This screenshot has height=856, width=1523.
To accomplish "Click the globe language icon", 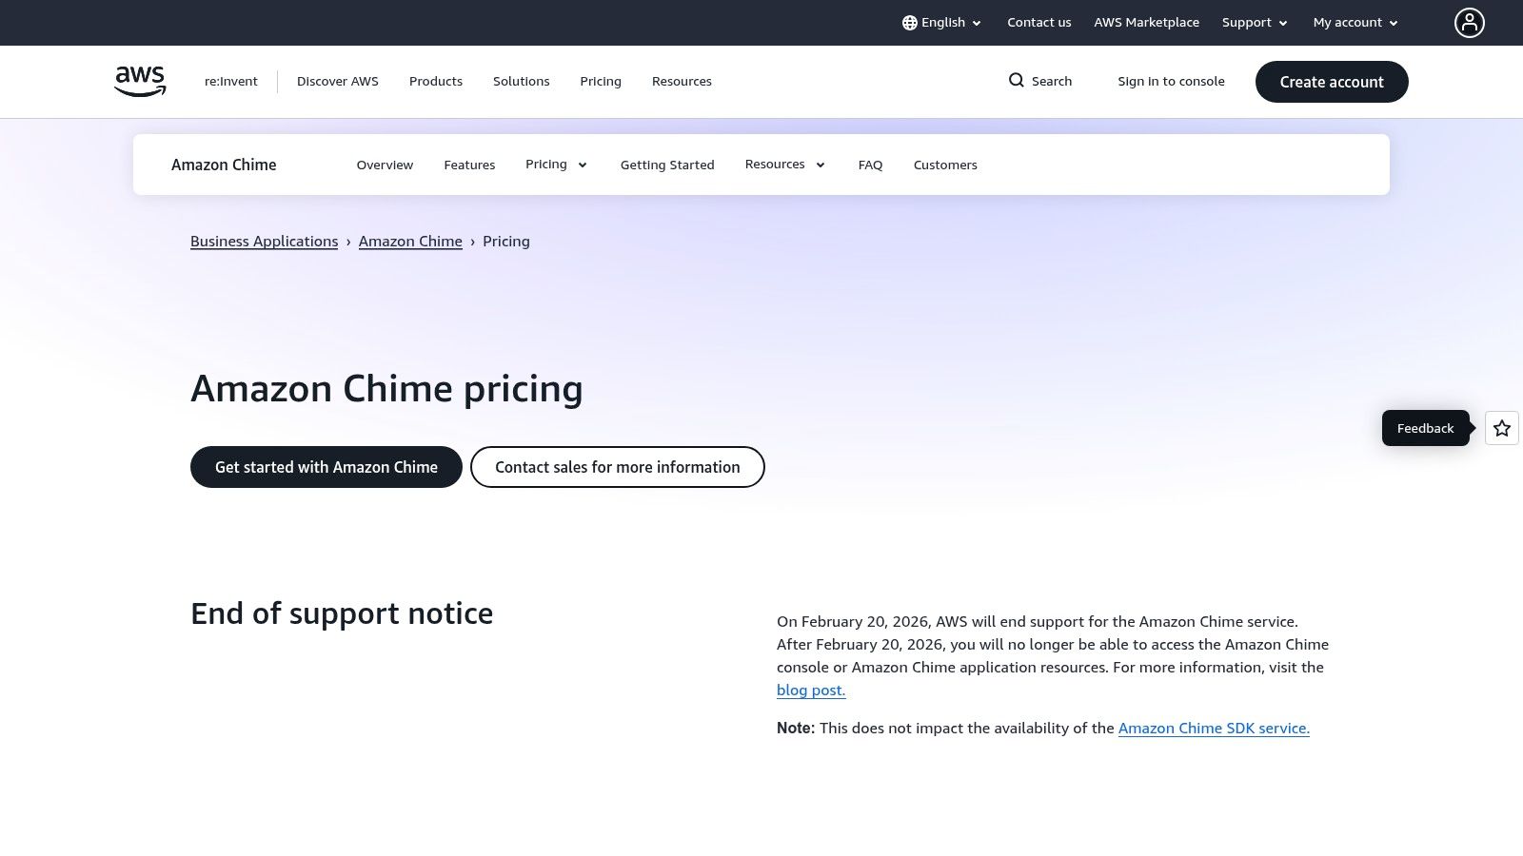I will click(910, 22).
